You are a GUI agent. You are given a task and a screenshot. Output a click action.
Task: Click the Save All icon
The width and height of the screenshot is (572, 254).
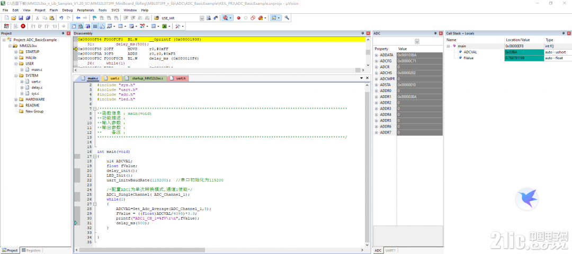pos(28,18)
